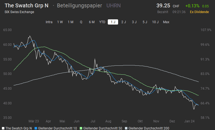The image size is (215, 130).
Task: Select the Max time range
Action: coord(166,22)
